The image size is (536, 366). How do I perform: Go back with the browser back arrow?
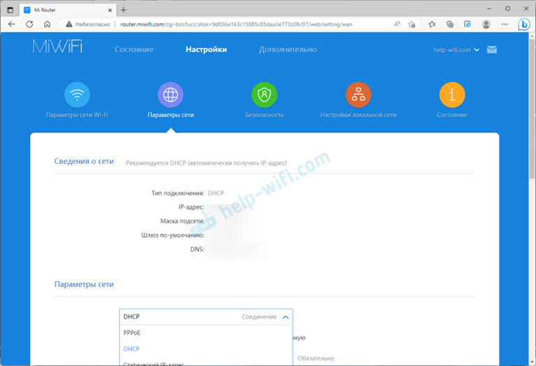point(12,24)
